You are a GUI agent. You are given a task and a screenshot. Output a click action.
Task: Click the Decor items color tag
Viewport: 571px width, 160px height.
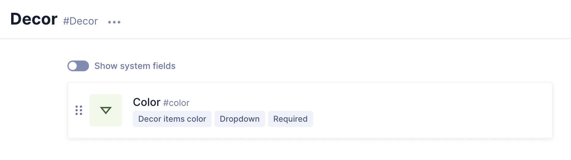tap(172, 119)
